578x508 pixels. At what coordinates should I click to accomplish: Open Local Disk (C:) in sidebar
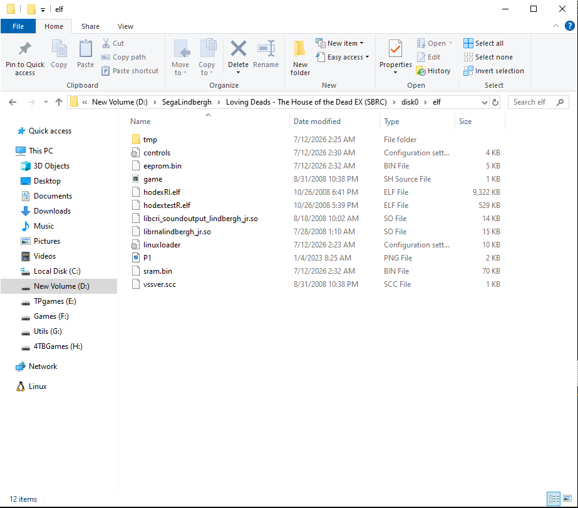click(57, 271)
